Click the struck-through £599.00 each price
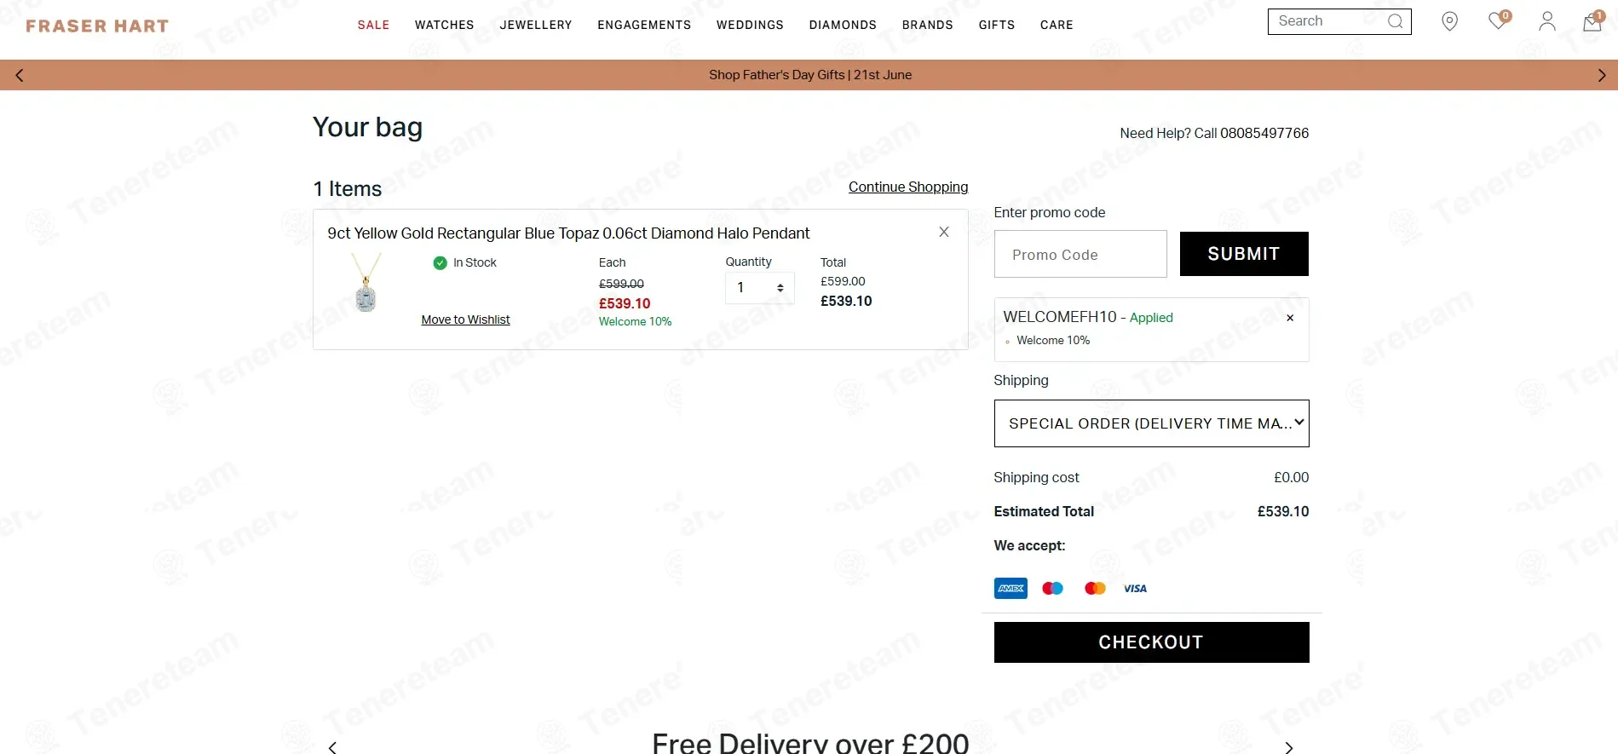1618x754 pixels. (621, 284)
